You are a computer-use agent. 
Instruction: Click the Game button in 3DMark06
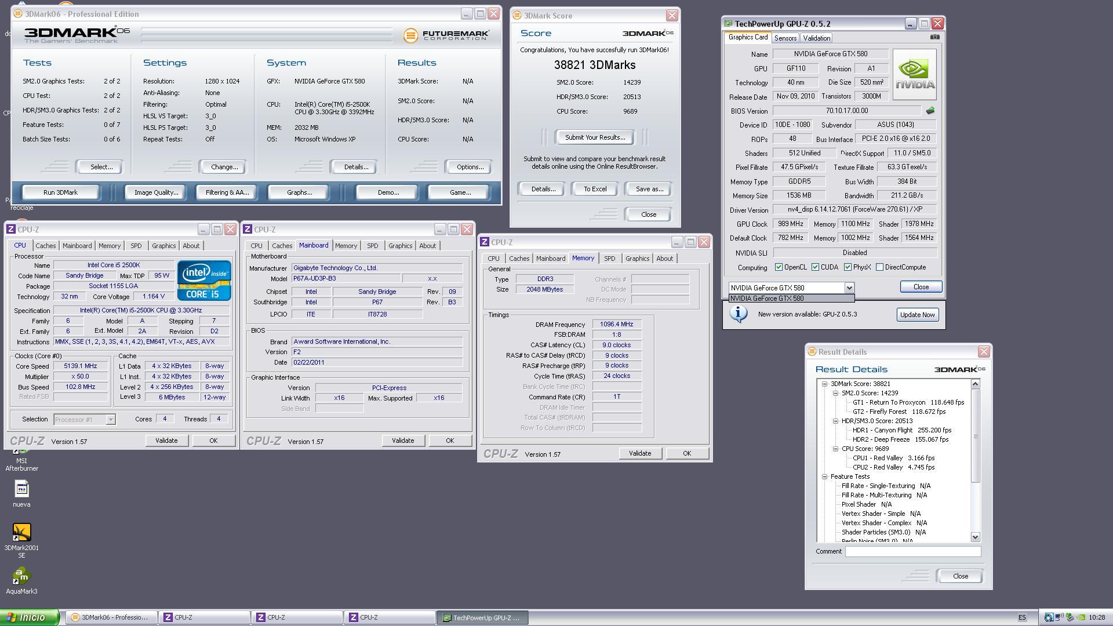(460, 192)
